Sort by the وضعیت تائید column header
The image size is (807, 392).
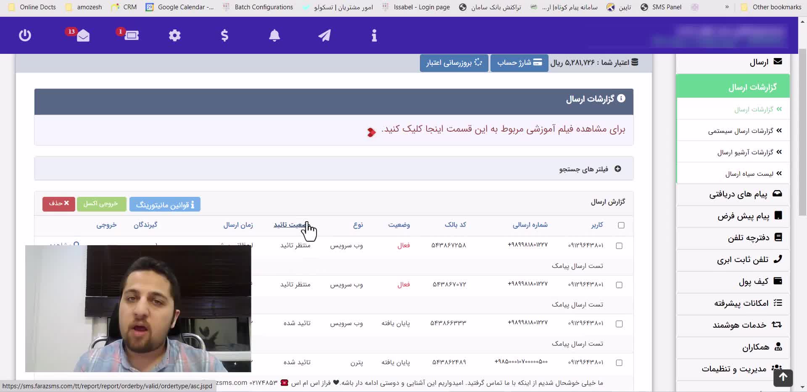click(289, 225)
